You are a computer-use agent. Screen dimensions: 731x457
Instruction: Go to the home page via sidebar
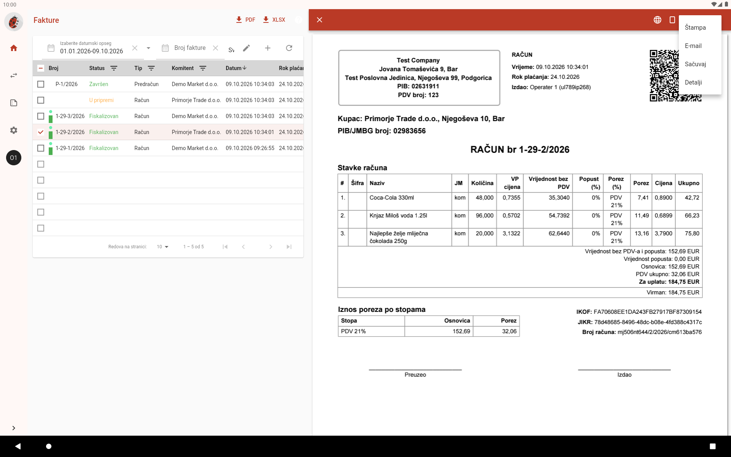(14, 48)
